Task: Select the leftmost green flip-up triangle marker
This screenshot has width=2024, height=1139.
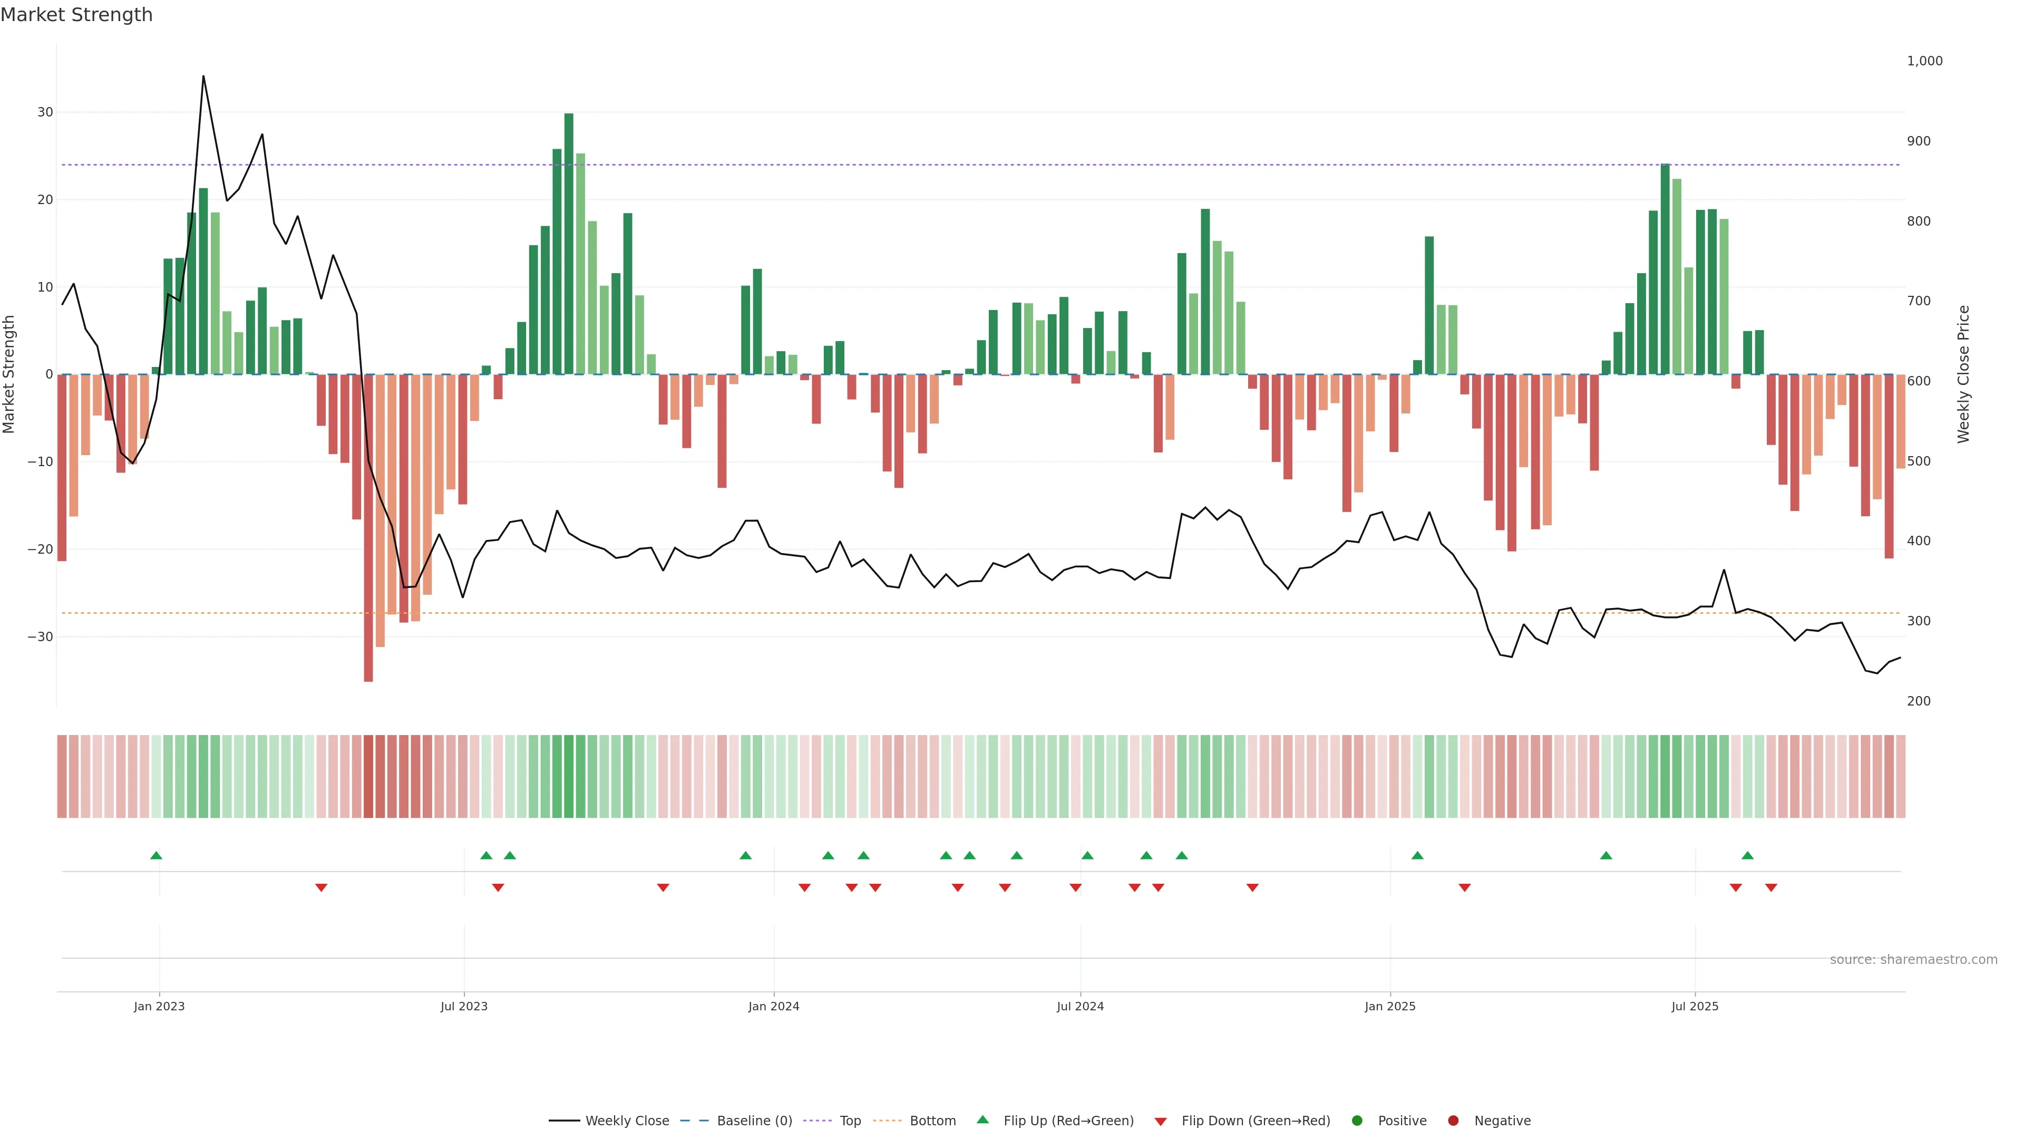Action: [x=155, y=855]
